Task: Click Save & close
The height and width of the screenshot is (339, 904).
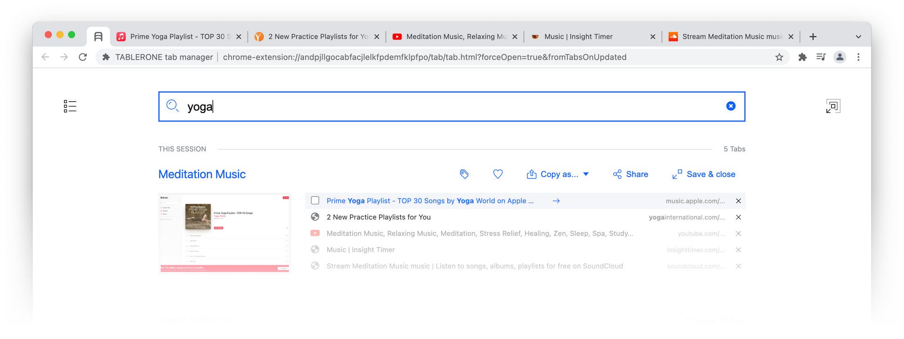Action: 704,174
